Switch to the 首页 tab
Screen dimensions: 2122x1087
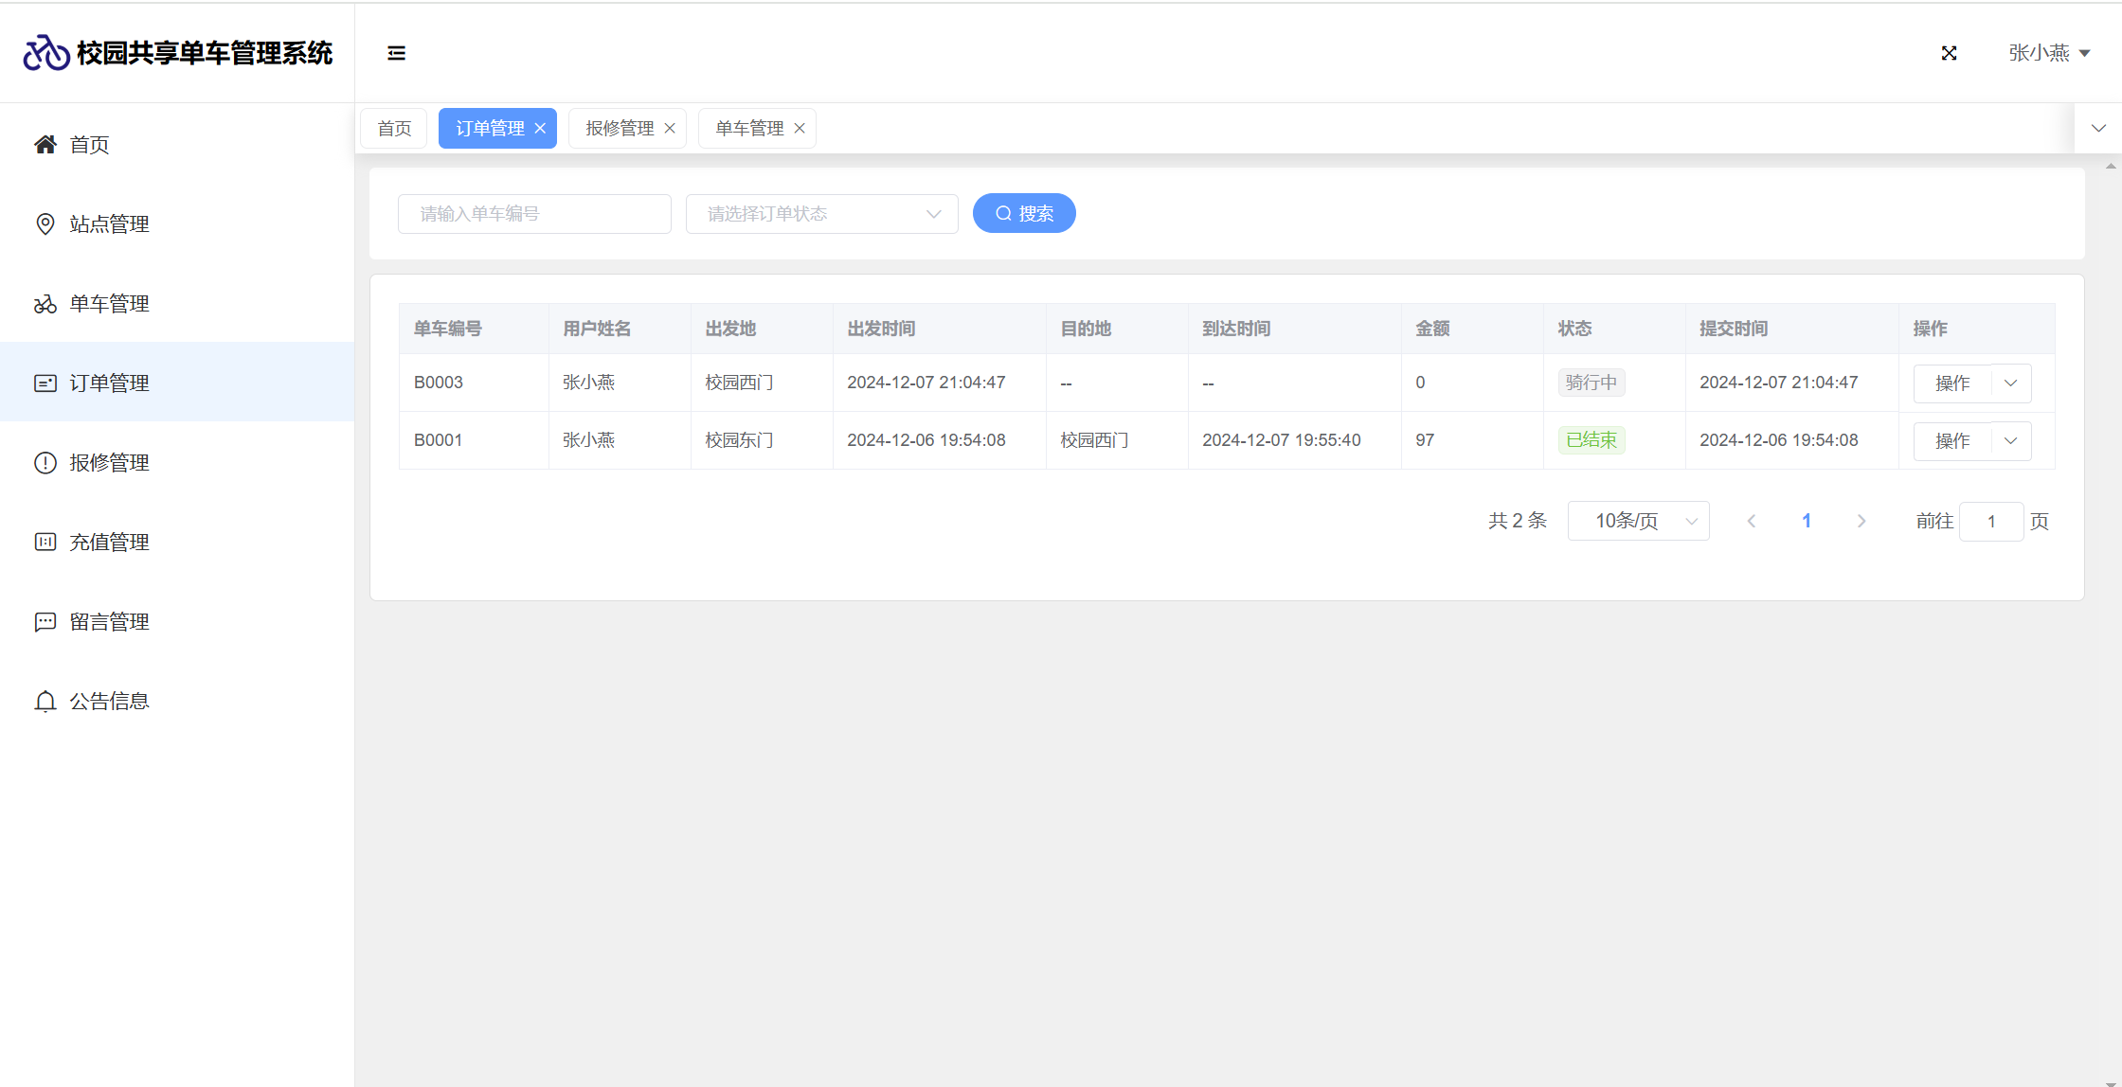pyautogui.click(x=394, y=129)
